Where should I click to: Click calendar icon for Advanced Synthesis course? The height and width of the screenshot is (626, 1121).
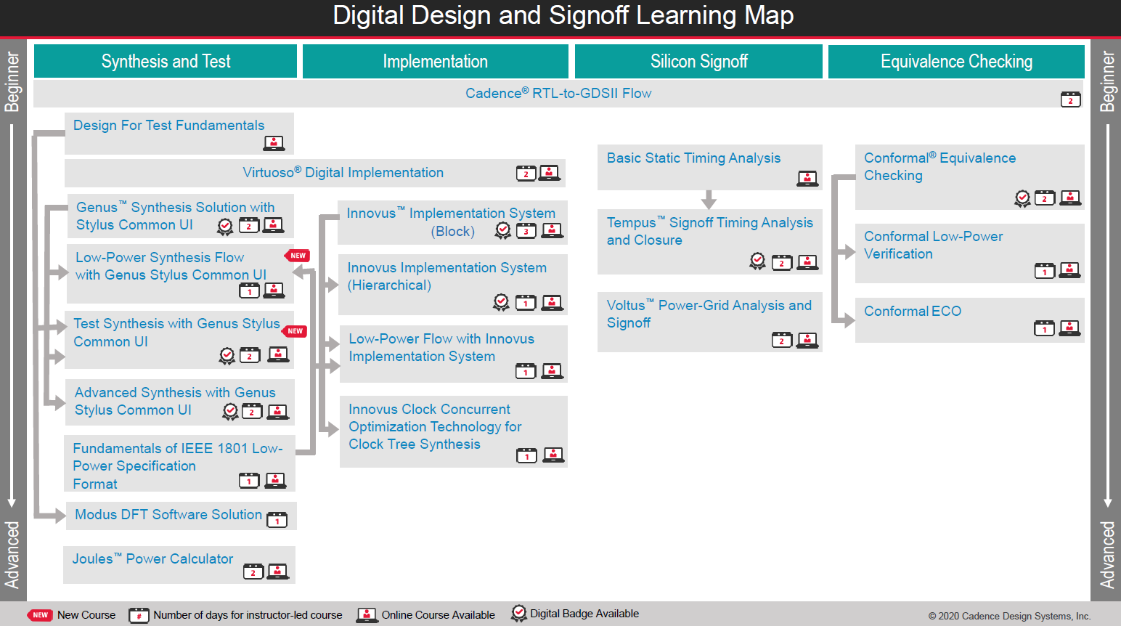[x=252, y=411]
